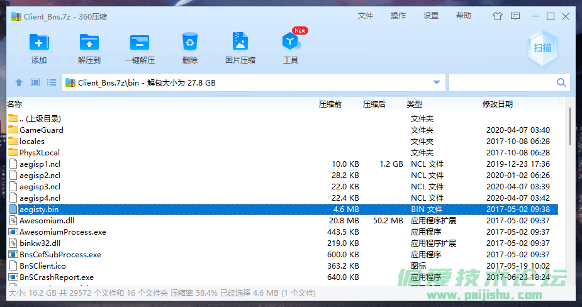The image size is (582, 307).
Task: Select the aegisp4.ncl file name
Action: tap(40, 198)
